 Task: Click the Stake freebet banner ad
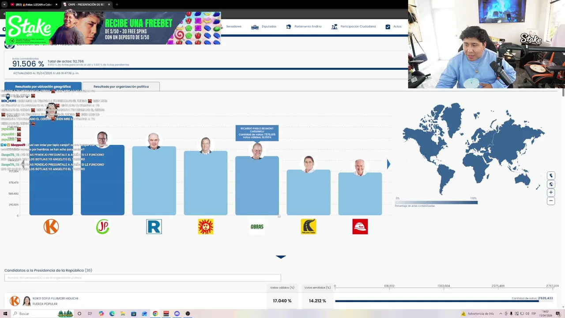pos(113,28)
